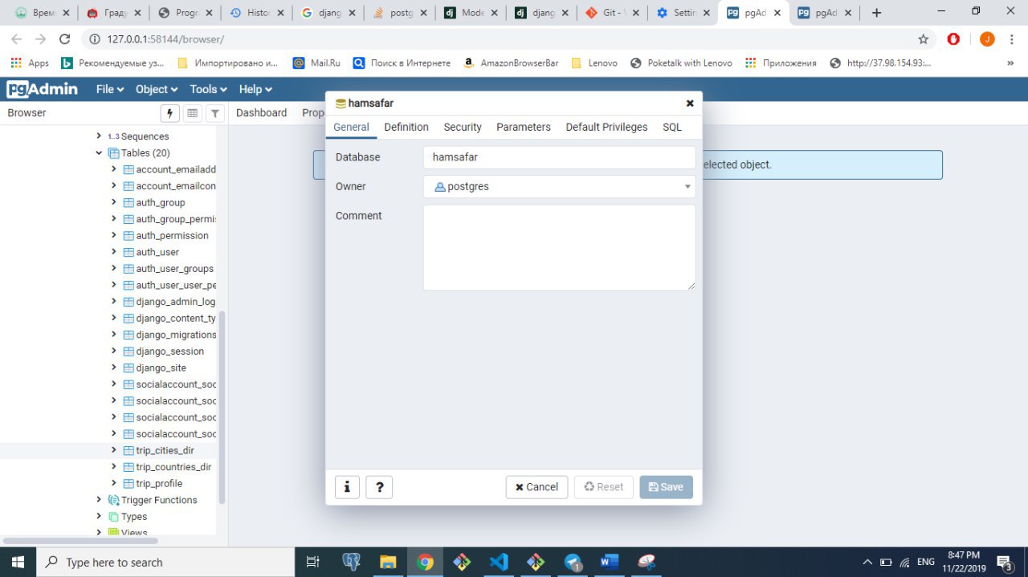The width and height of the screenshot is (1028, 577).
Task: Open Windows Task View
Action: pos(313,562)
